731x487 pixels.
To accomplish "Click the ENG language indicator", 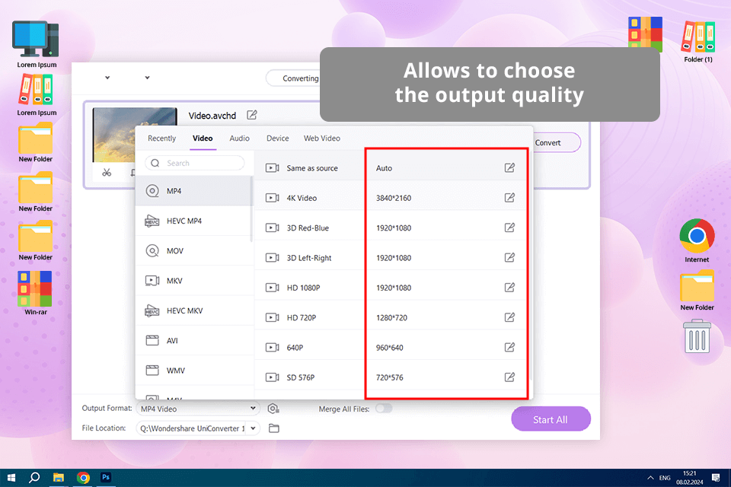I will click(665, 478).
